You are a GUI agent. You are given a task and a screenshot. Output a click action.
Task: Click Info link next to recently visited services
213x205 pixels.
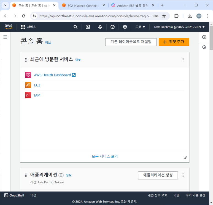78,60
